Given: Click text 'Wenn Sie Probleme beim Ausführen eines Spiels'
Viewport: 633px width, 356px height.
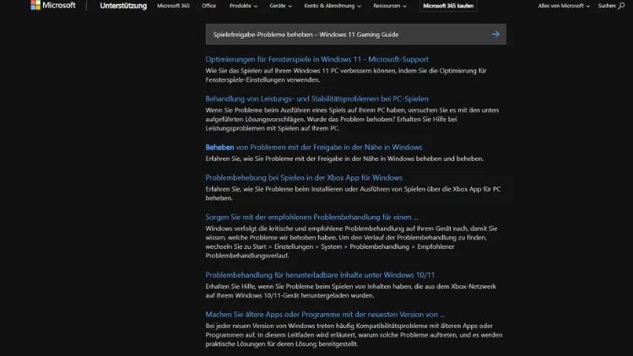Looking at the screenshot, I should pyautogui.click(x=352, y=119).
